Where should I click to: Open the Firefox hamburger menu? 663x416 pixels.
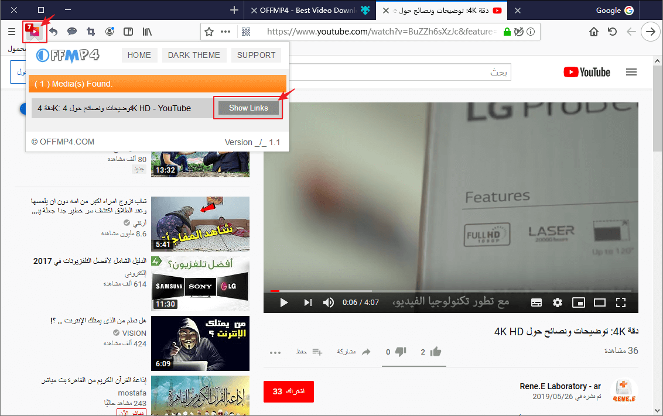click(12, 32)
